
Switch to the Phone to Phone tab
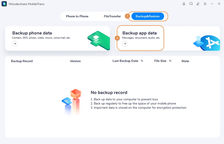[77, 16]
